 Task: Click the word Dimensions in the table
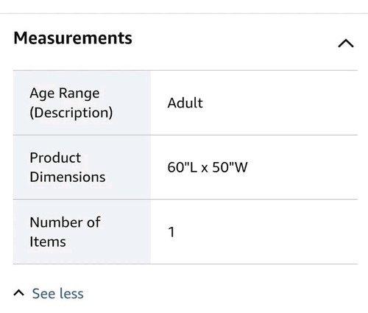pos(68,177)
